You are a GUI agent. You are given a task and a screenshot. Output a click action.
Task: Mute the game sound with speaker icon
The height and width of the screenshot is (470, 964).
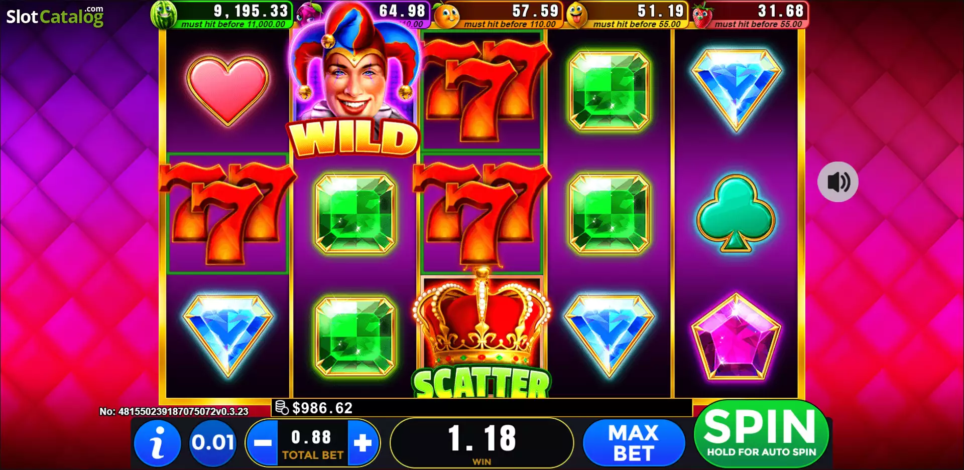point(837,182)
